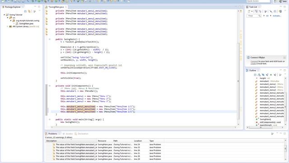Click Focus on Workweek icon in Task List
Viewport: 289px width, 163px height.
[x=266, y=11]
